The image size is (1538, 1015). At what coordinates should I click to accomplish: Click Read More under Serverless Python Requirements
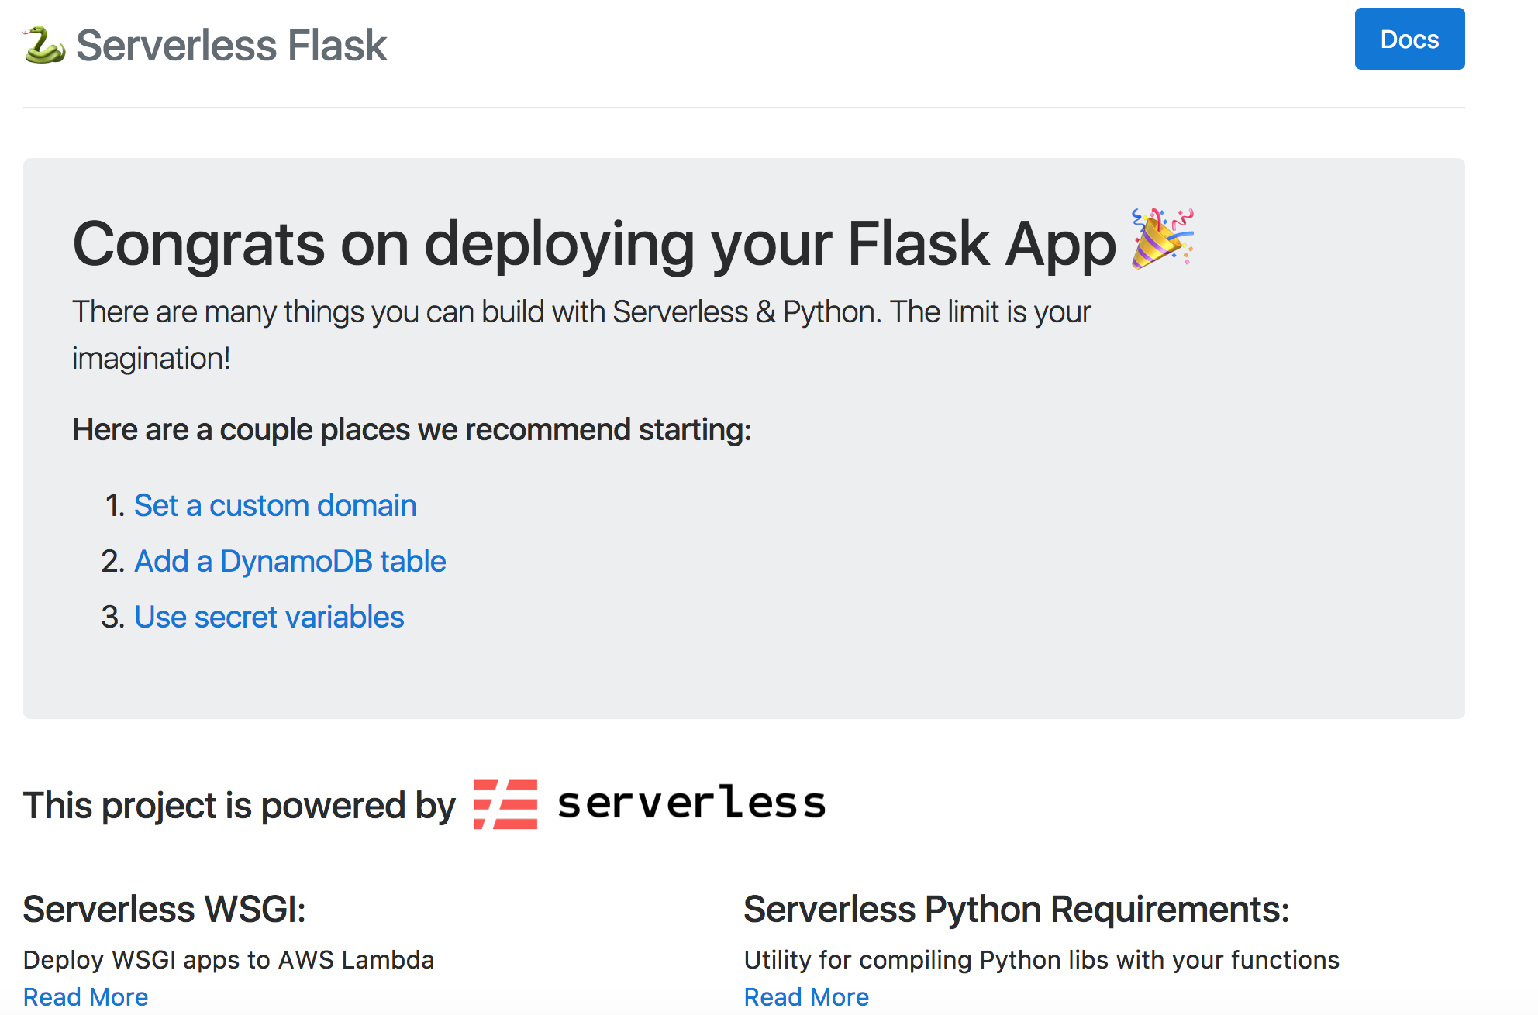point(806,996)
